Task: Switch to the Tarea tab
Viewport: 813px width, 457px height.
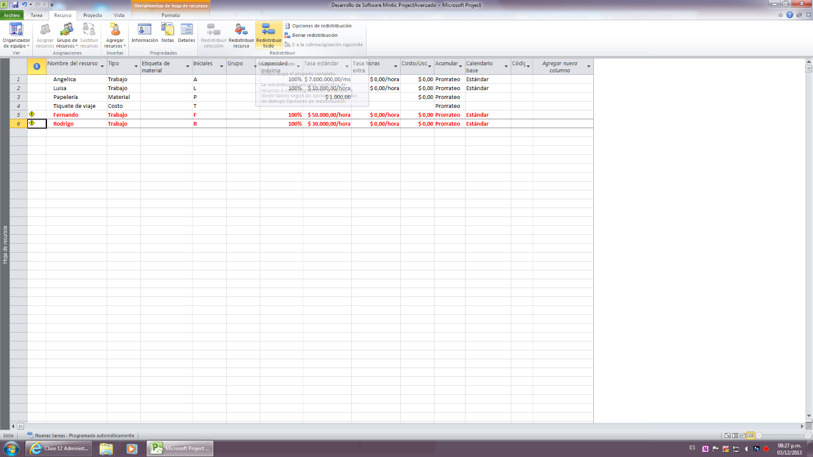Action: pos(36,15)
